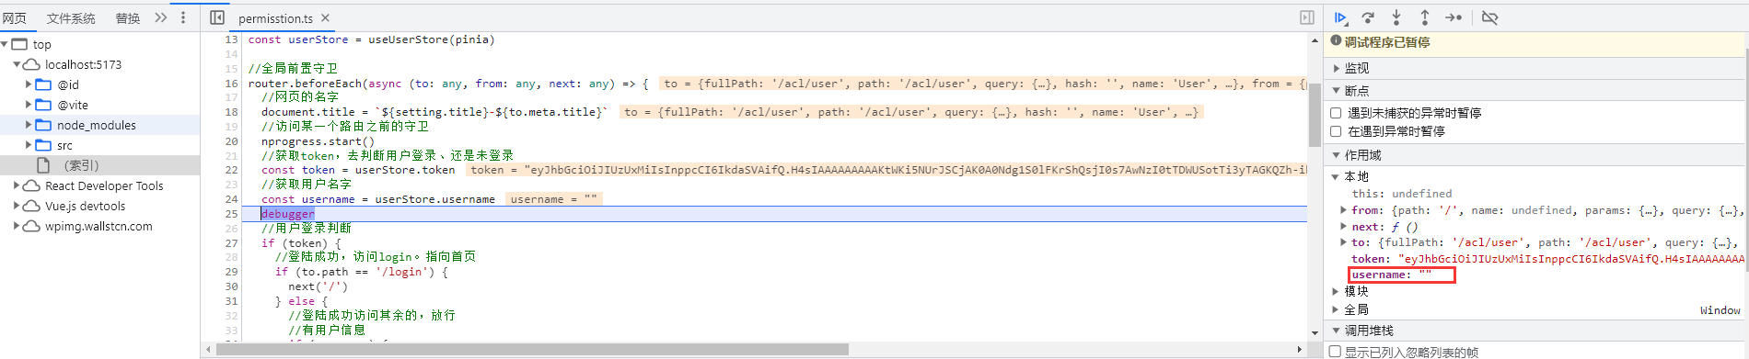Click the horizontal scrollbar in code editor
1749x359 pixels.
(532, 350)
